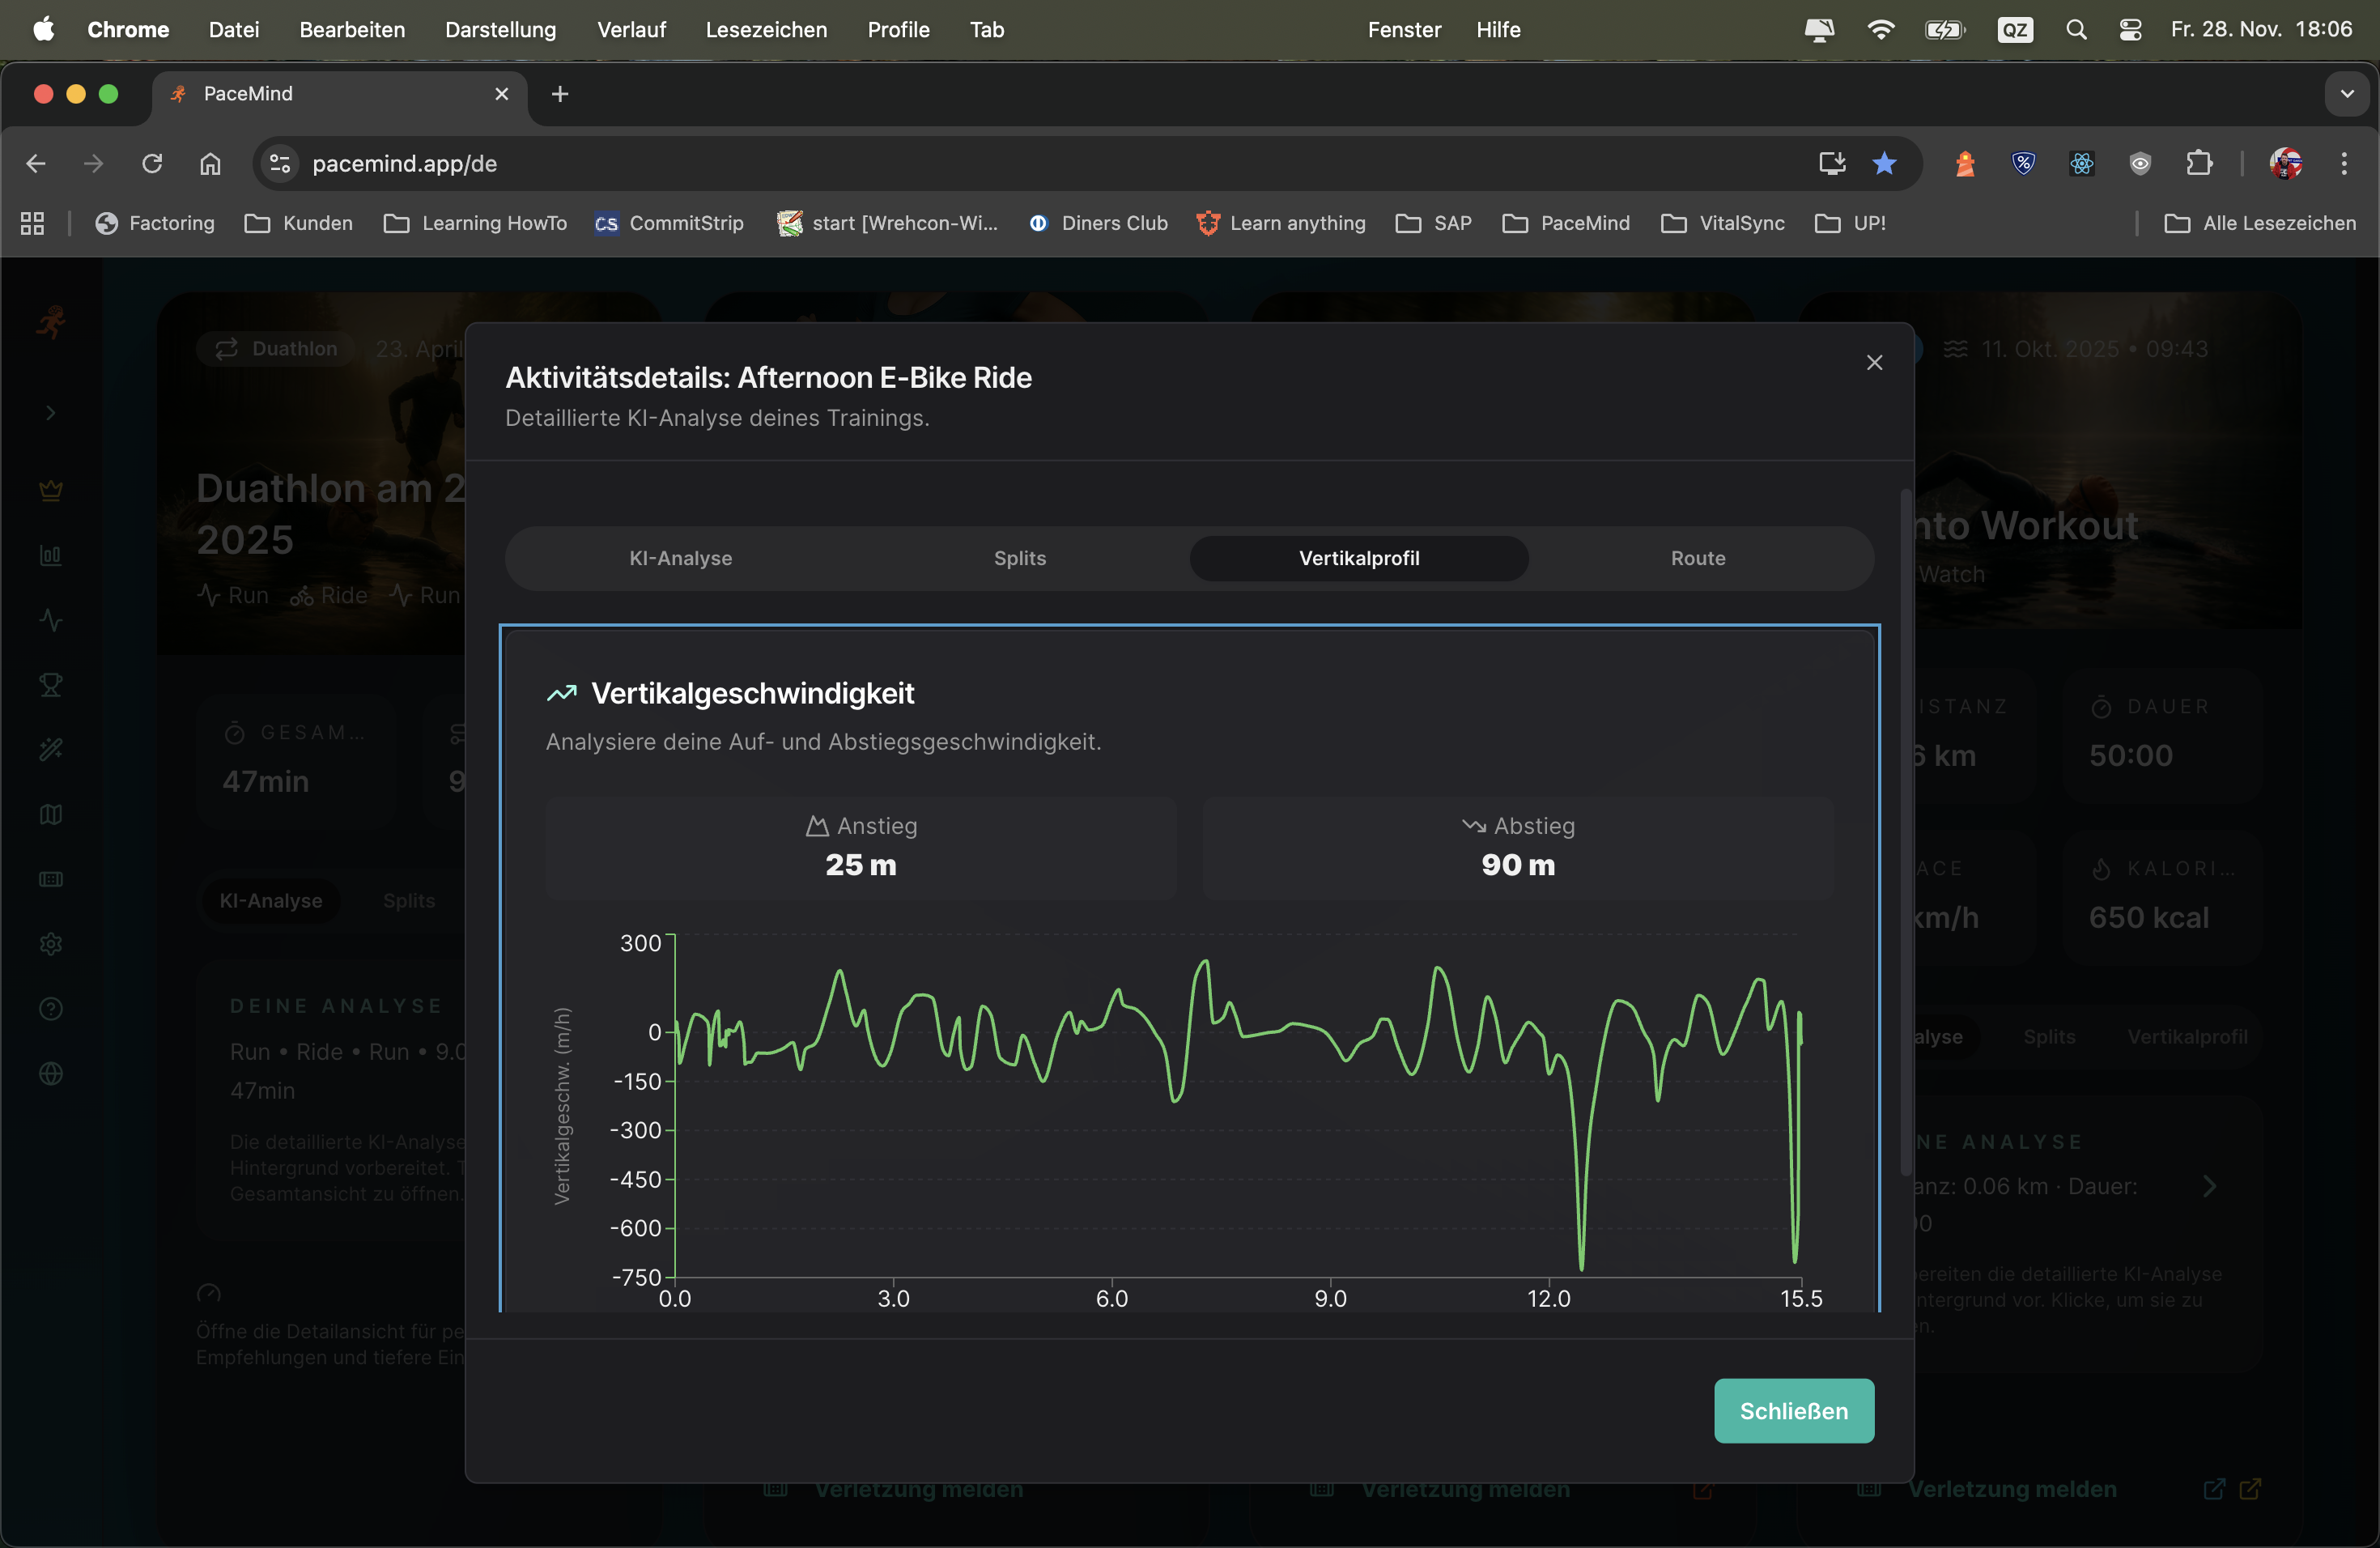Open the map icon in sidebar
The width and height of the screenshot is (2380, 1548).
click(51, 815)
